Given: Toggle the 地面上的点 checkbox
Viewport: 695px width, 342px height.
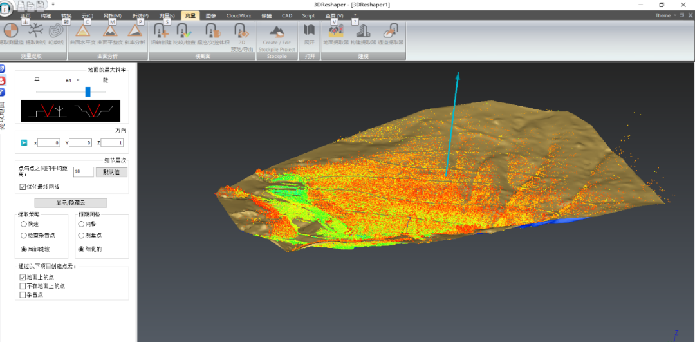Looking at the screenshot, I should pos(23,277).
